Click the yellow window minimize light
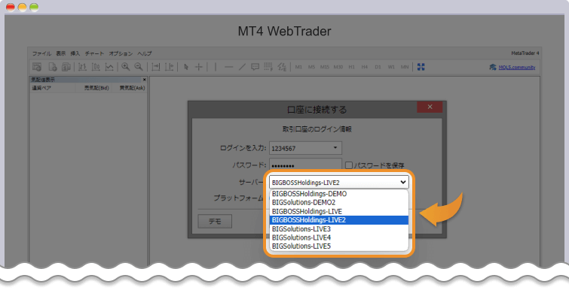The image size is (569, 290). 23,8
